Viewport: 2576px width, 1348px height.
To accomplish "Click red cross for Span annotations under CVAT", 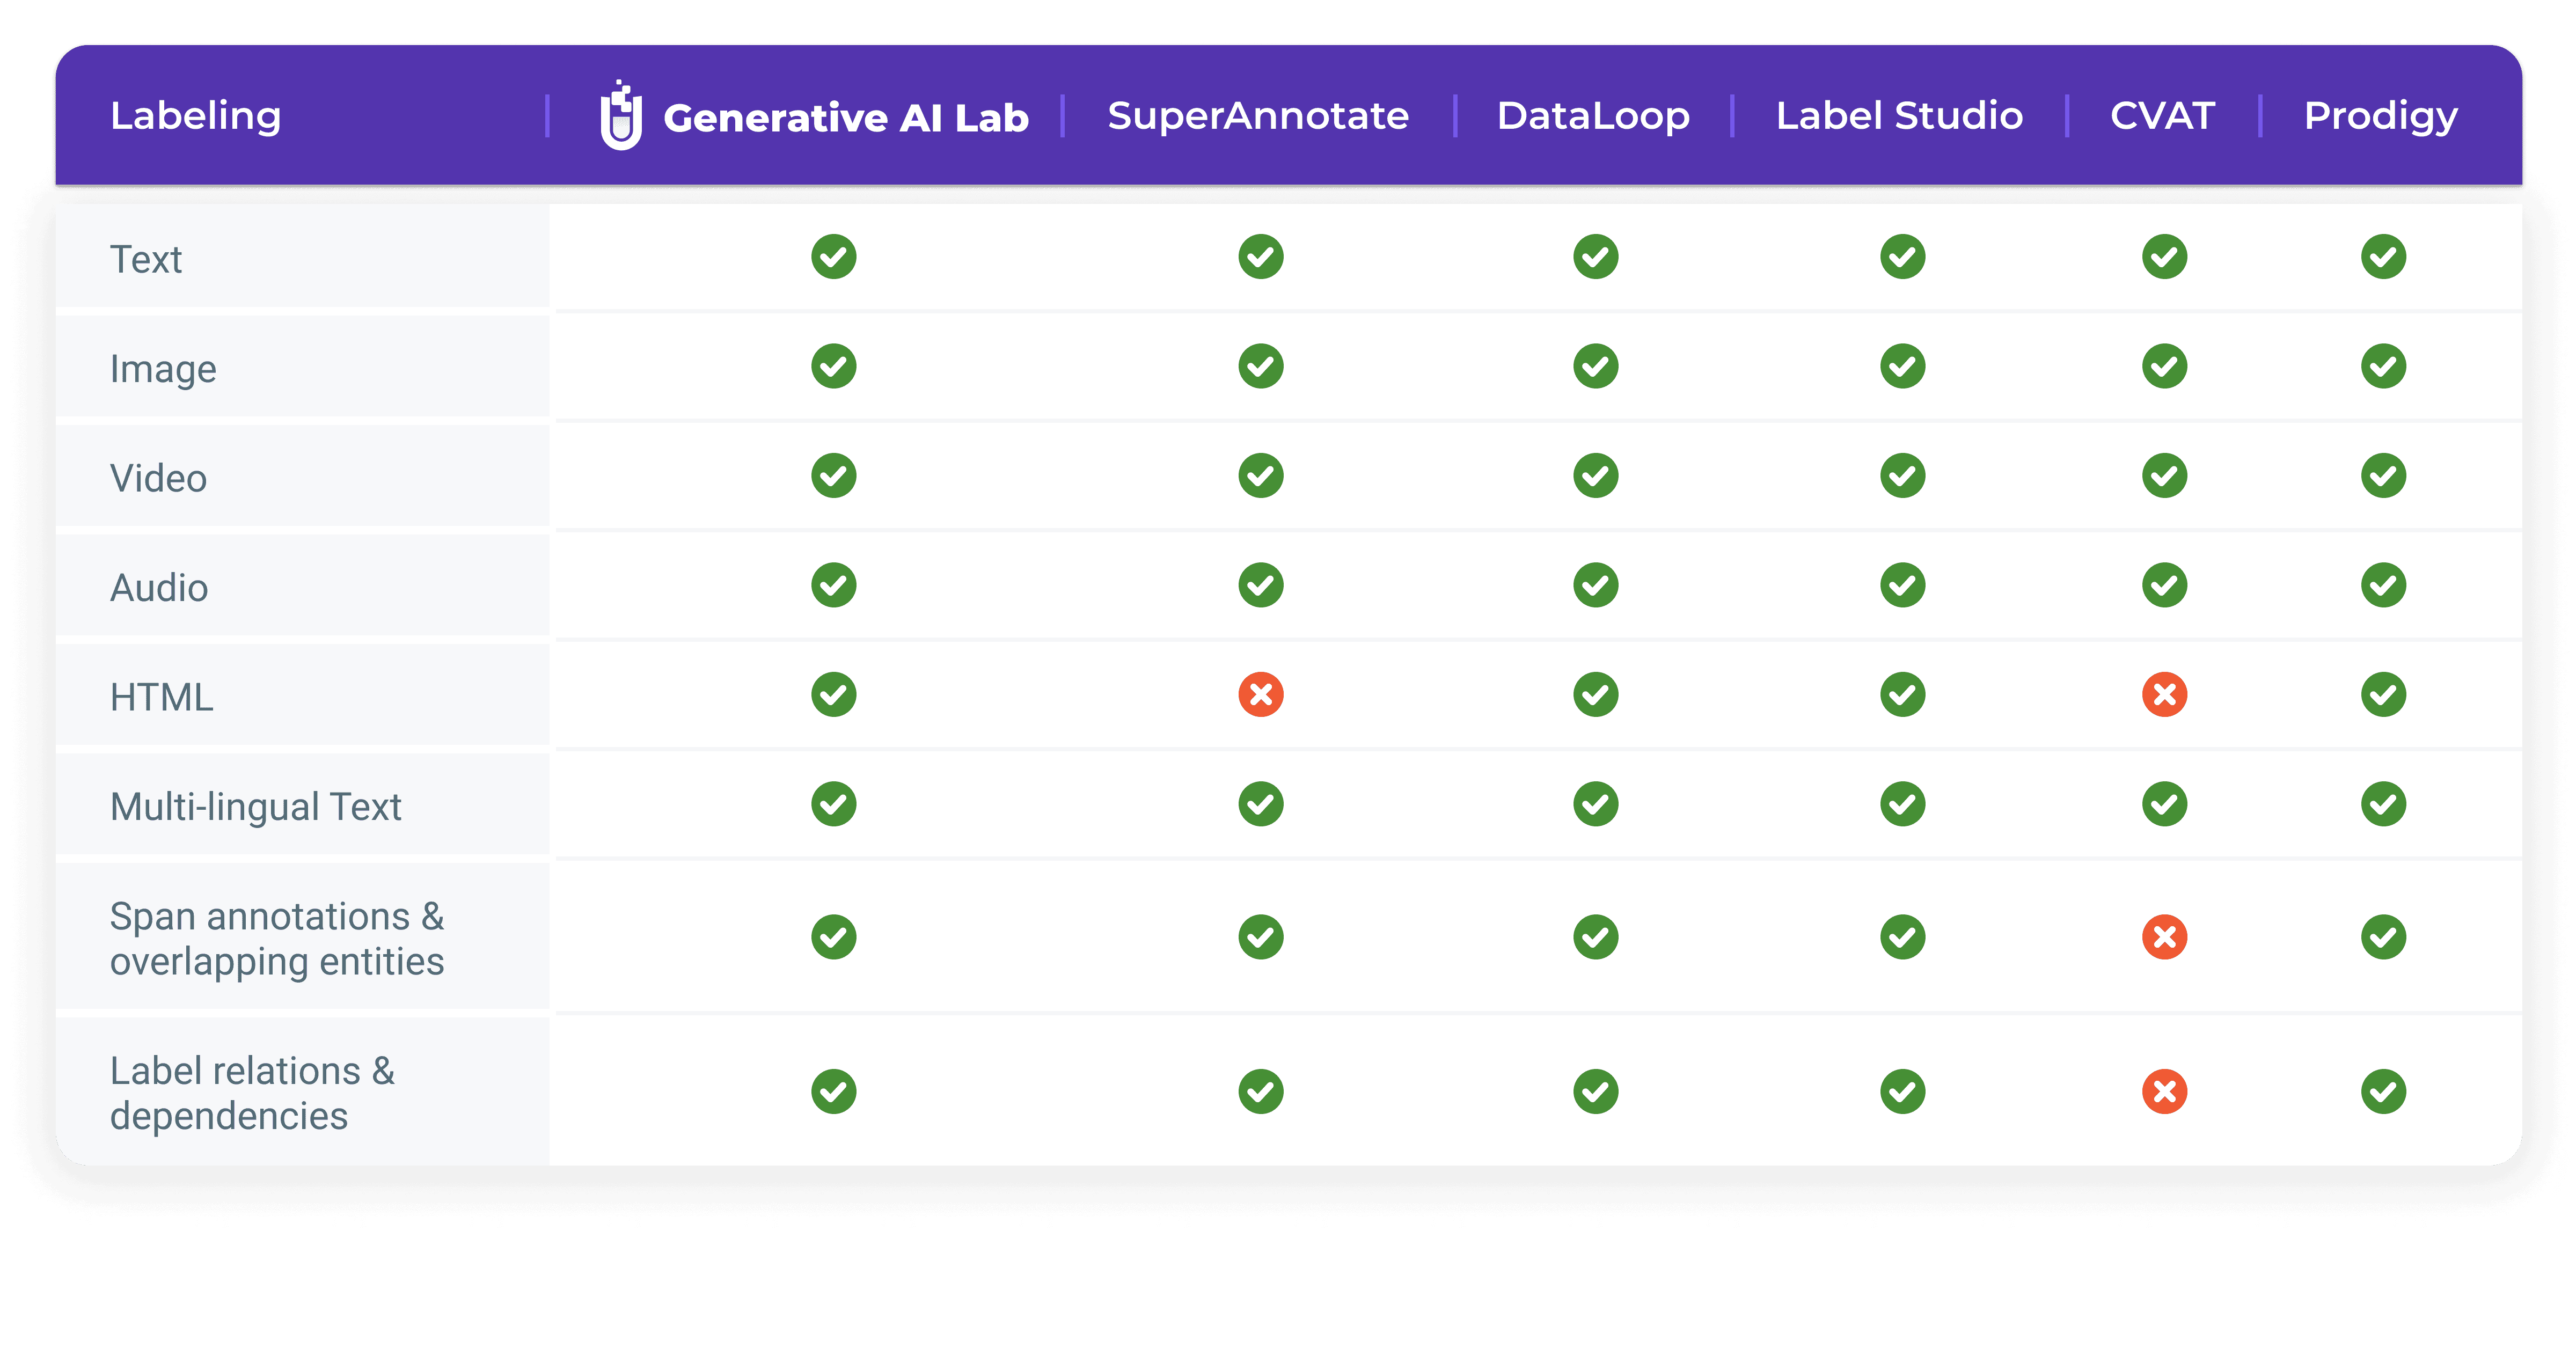I will tap(2165, 937).
